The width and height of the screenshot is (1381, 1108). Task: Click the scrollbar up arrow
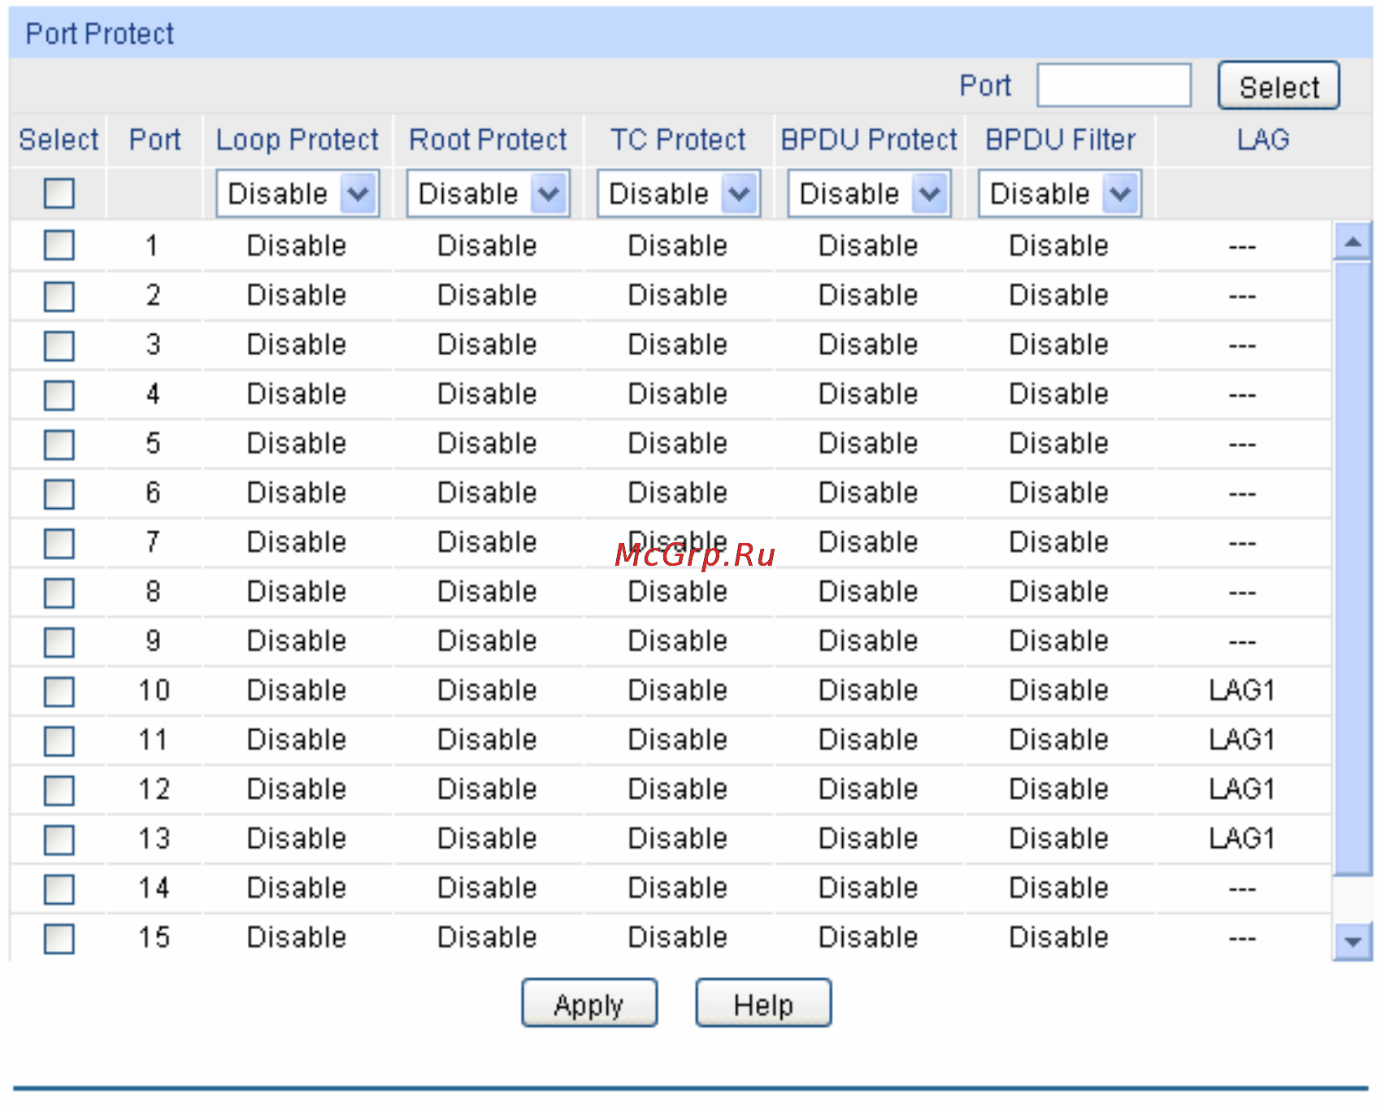coord(1353,241)
